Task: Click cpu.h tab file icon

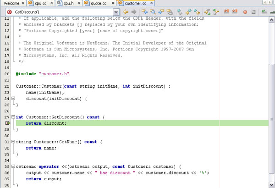Action: click(60, 3)
